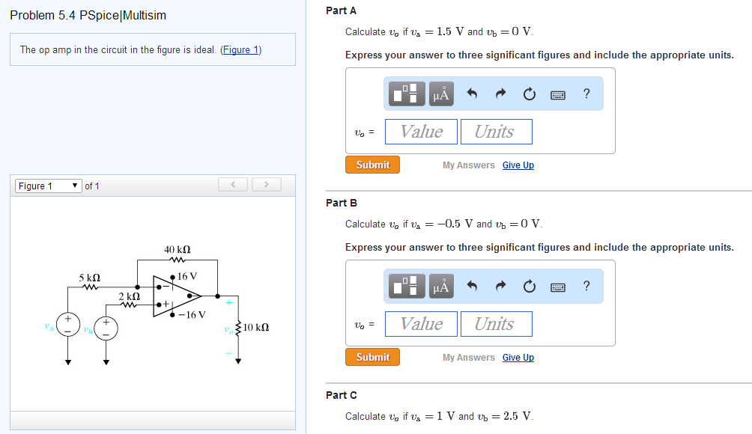Open the Figure 1 selection dropdown
The width and height of the screenshot is (752, 434).
tap(47, 185)
